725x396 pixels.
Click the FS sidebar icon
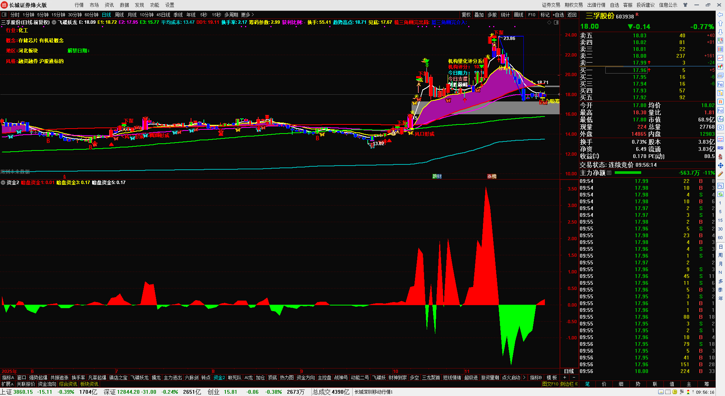tap(720, 186)
